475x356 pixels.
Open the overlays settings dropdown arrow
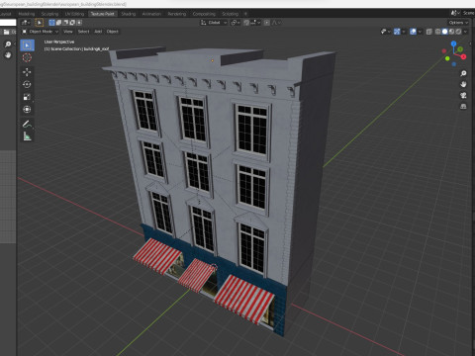click(420, 32)
